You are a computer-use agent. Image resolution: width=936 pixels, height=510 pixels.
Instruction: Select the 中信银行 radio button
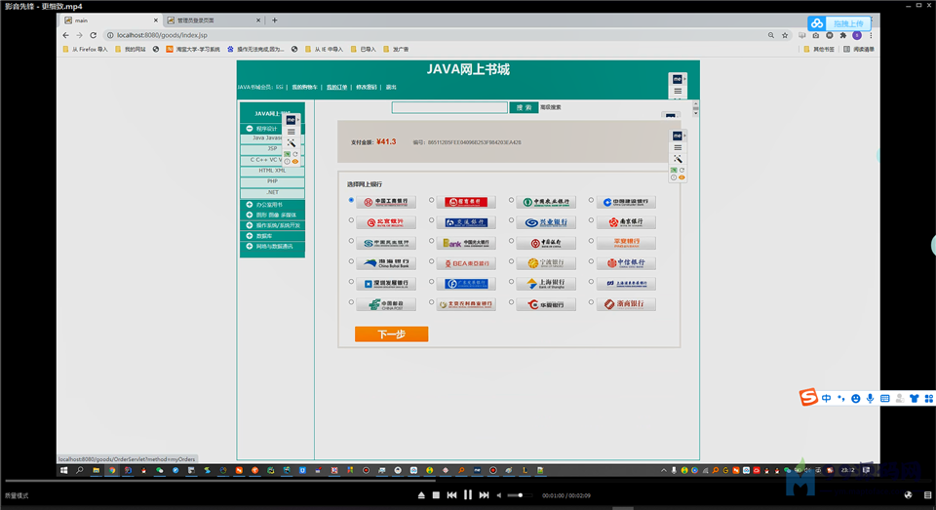(x=591, y=261)
